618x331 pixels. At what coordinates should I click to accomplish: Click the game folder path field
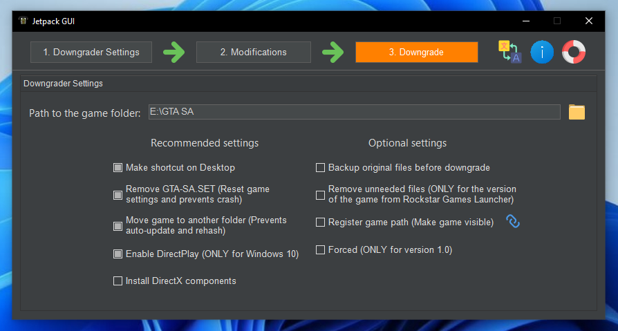click(x=355, y=112)
